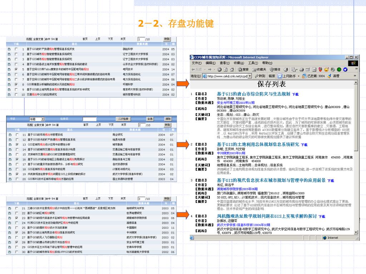Image resolution: width=366 pixels, height=274 pixels.
Task: Uncheck the checkbox for row 19
Action: pyautogui.click(x=17, y=174)
